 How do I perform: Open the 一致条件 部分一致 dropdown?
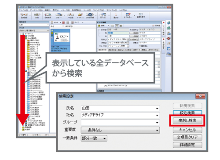pyautogui.click(x=94, y=138)
